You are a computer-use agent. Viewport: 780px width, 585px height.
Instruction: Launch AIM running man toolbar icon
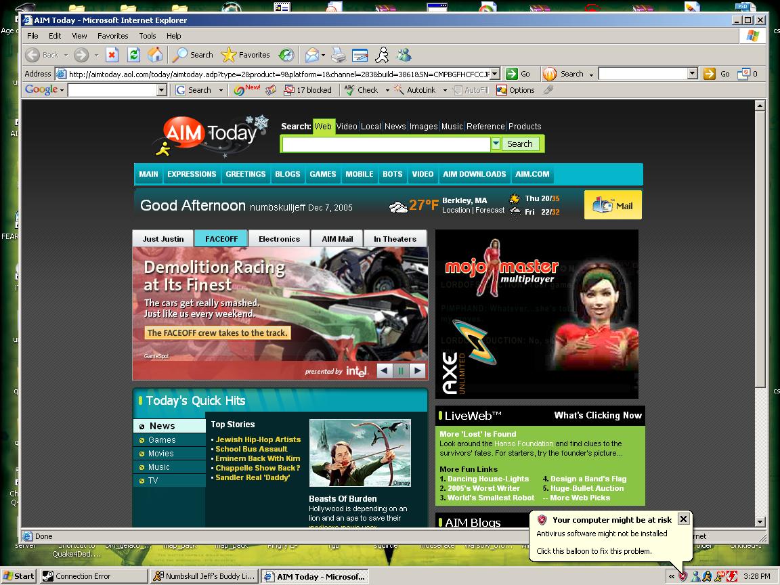pyautogui.click(x=383, y=55)
